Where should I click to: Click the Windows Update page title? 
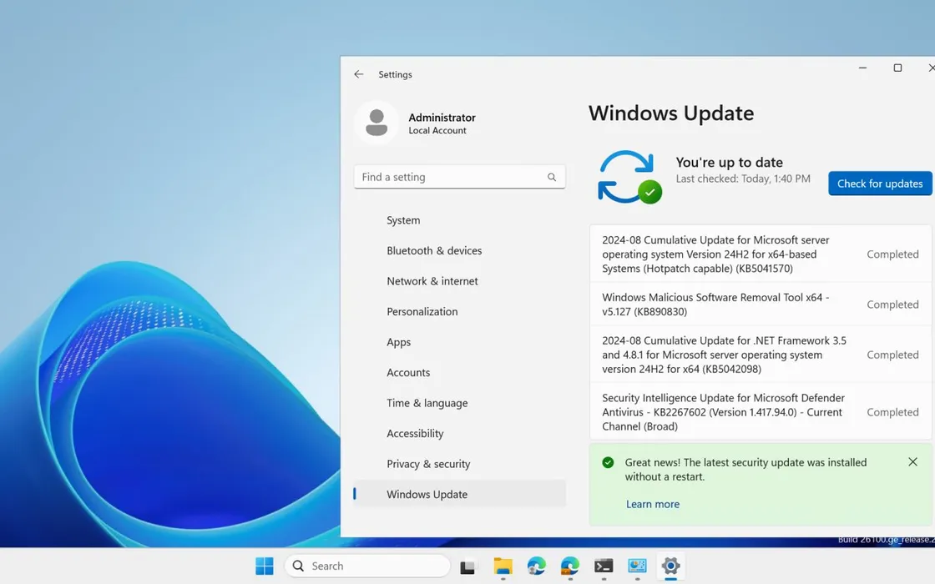(671, 113)
